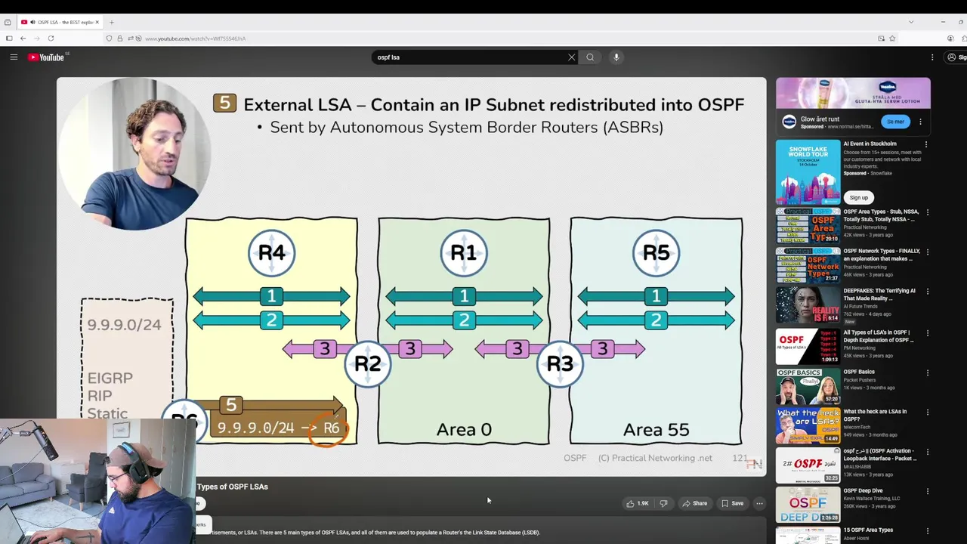Expand the list-all-tabs chevron
Screen dimensions: 967x544
(x=911, y=23)
